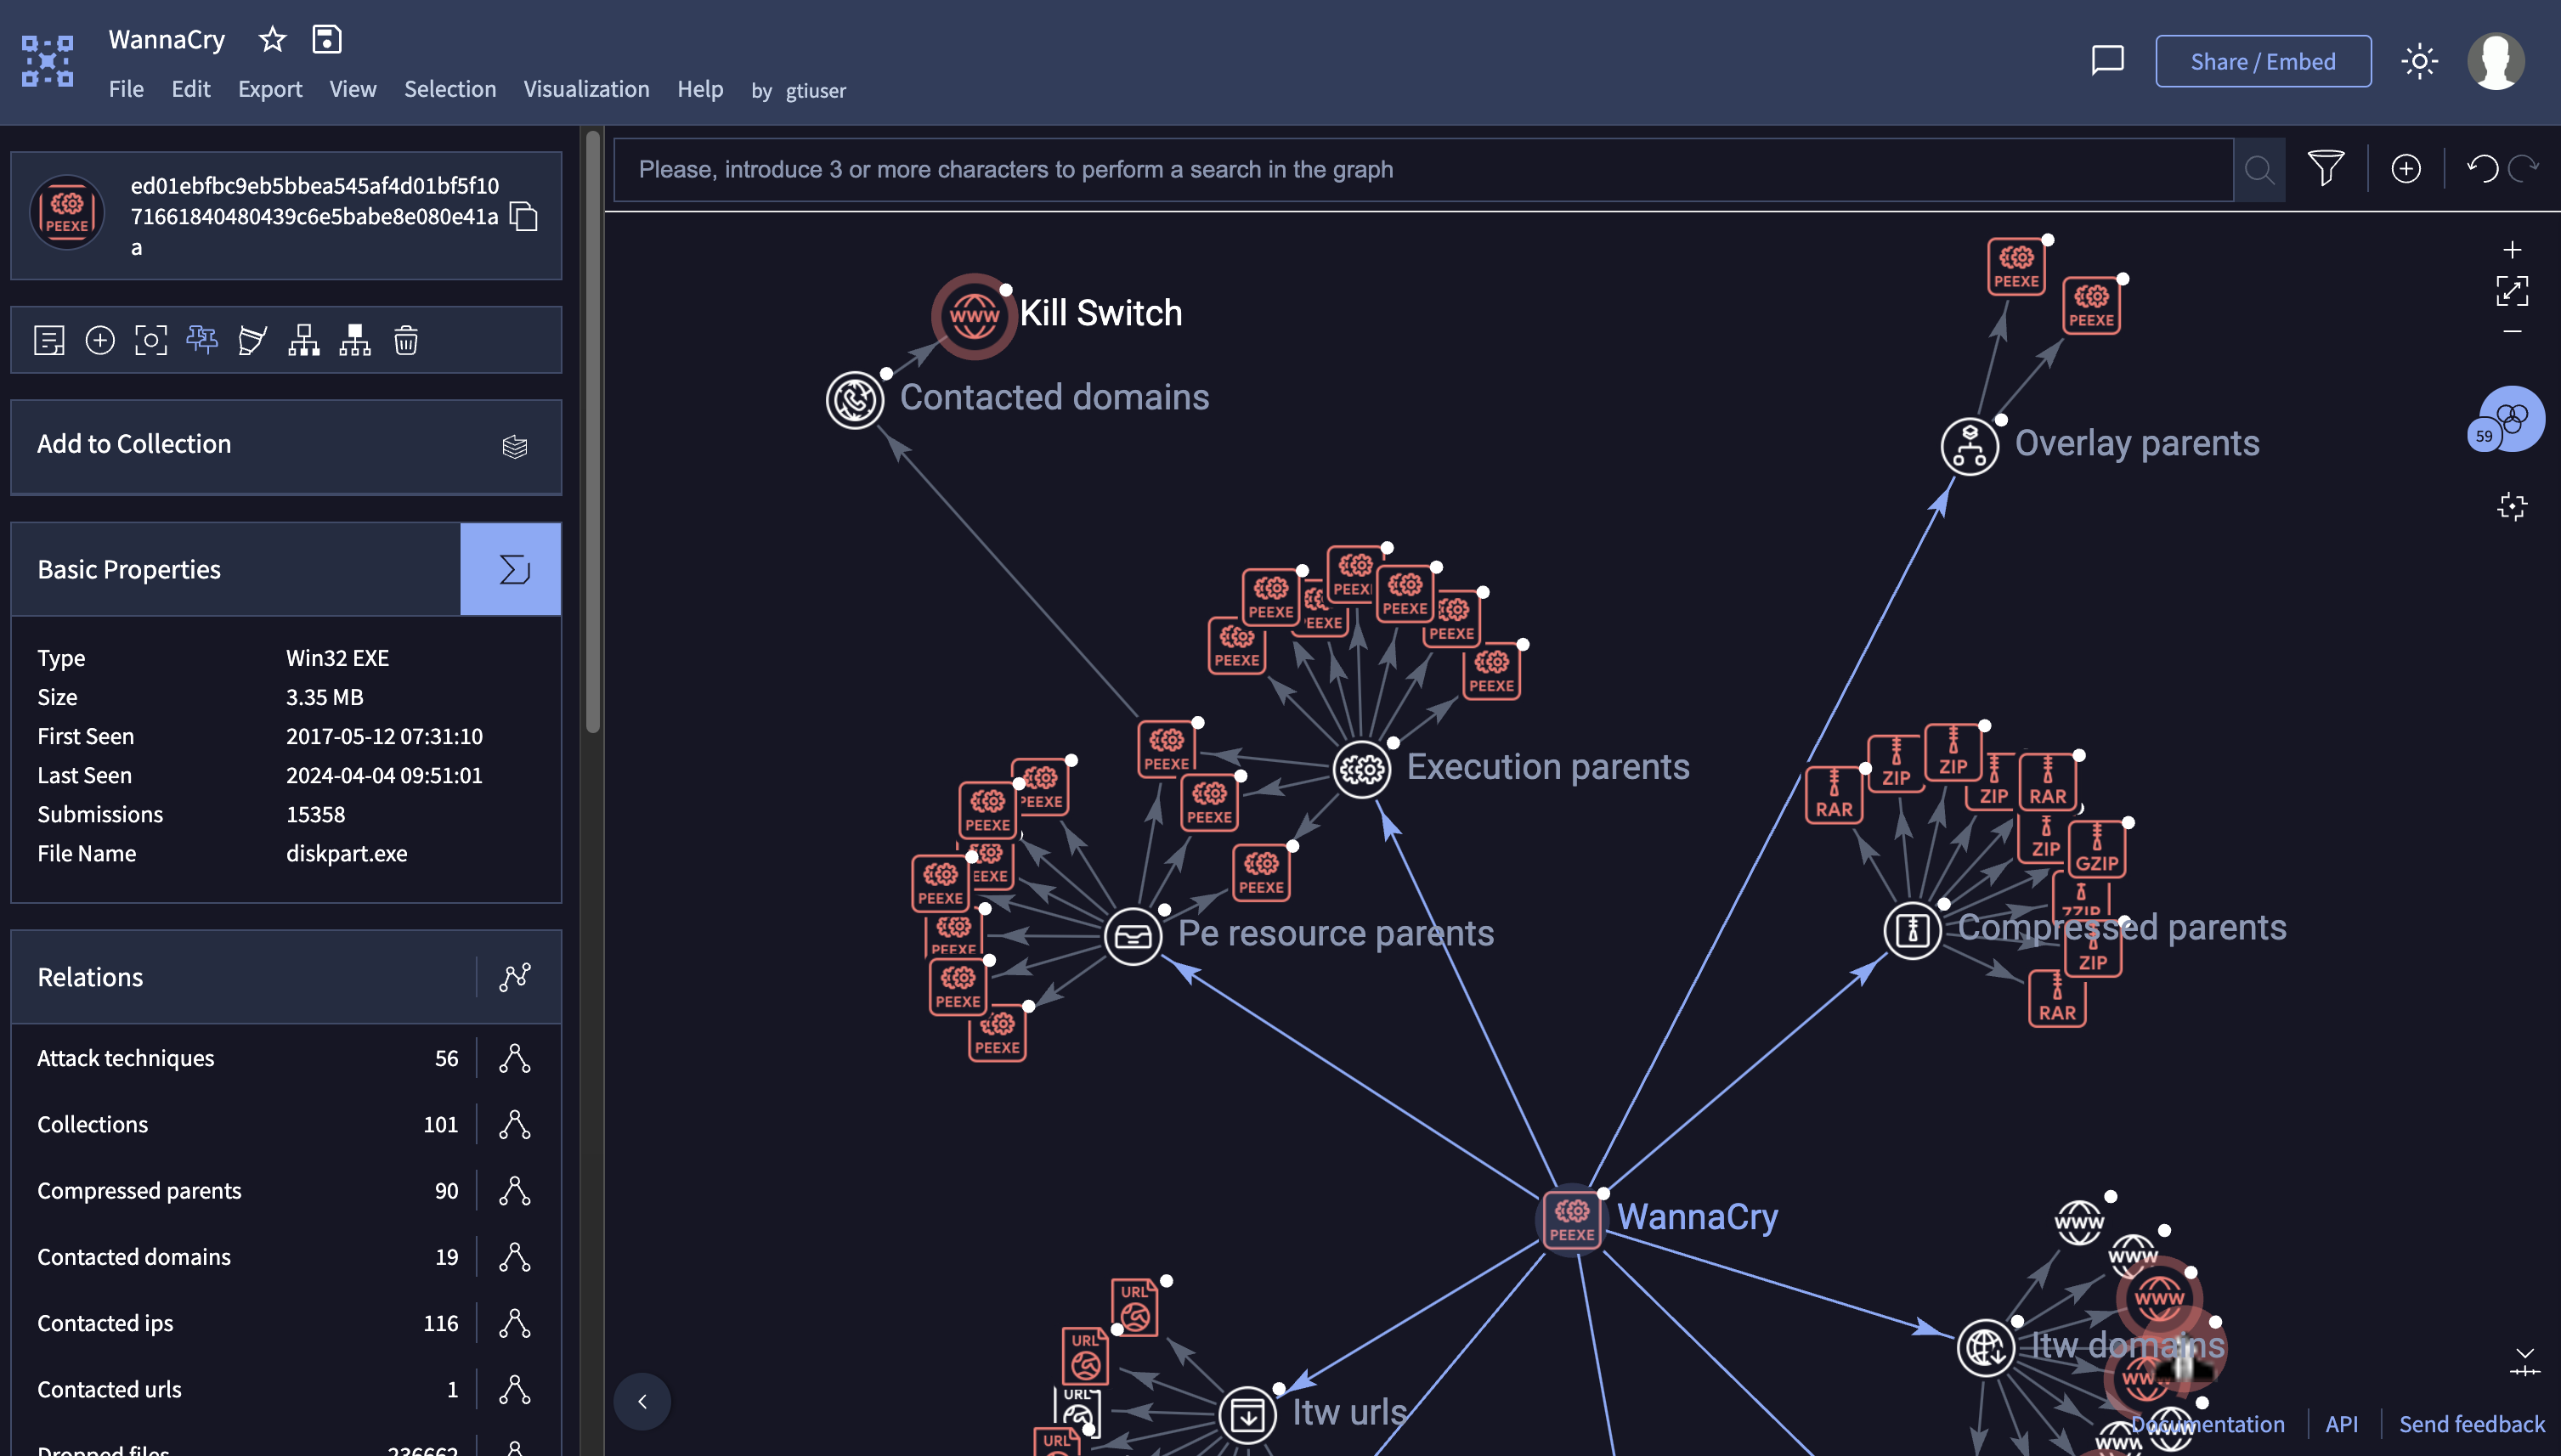The height and width of the screenshot is (1456, 2561).
Task: Open the node notes sticky-note icon
Action: coord(49,340)
